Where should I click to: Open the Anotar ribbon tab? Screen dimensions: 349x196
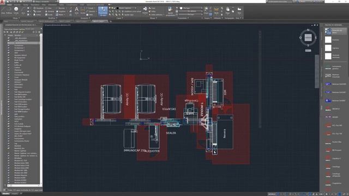pos(26,5)
